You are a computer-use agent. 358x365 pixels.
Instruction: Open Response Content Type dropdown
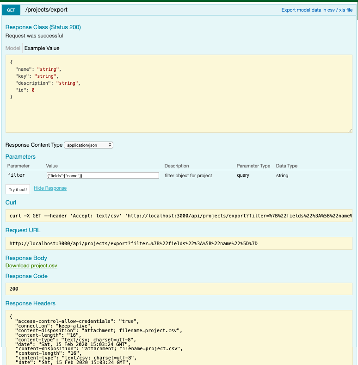pos(89,145)
